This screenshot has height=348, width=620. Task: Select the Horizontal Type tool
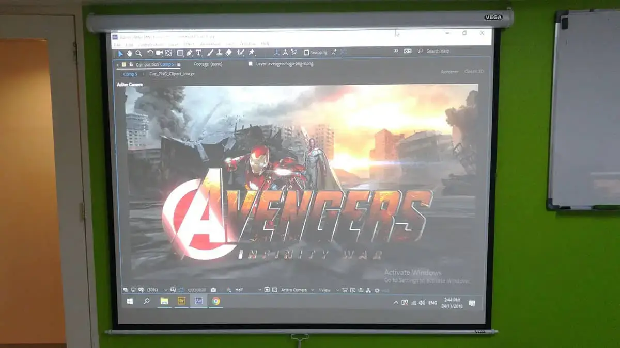coord(198,53)
